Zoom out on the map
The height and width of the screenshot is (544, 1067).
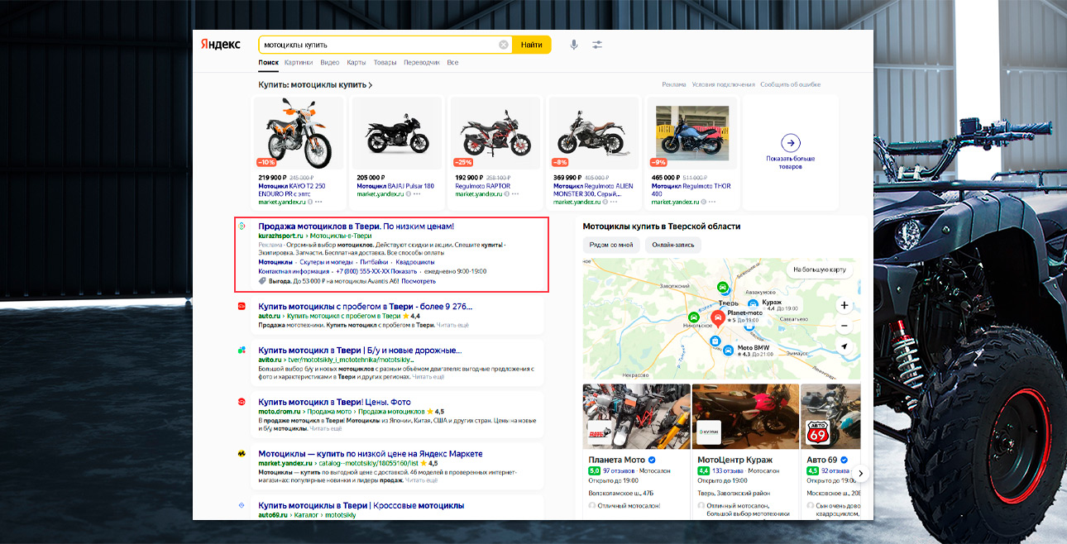(x=844, y=326)
